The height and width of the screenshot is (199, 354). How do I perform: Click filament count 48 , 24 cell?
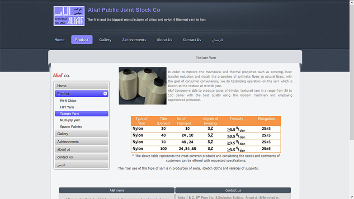pyautogui.click(x=187, y=142)
